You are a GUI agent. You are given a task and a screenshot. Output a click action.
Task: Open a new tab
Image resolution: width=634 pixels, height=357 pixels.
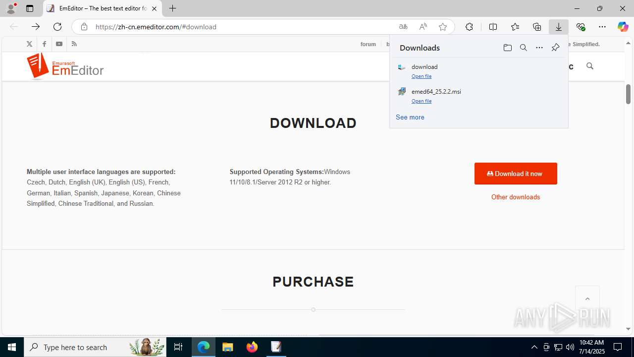coord(172,8)
